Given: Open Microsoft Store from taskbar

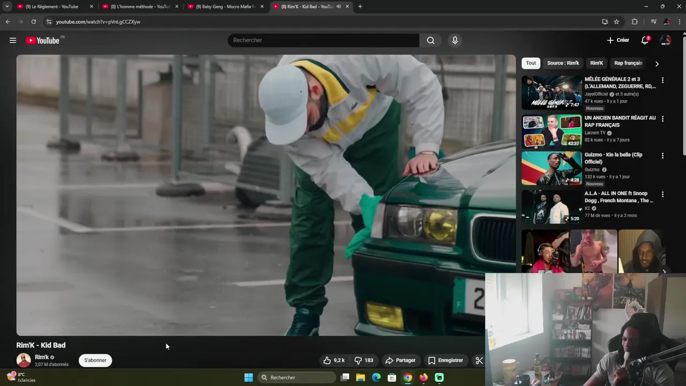Looking at the screenshot, I should pos(392,377).
